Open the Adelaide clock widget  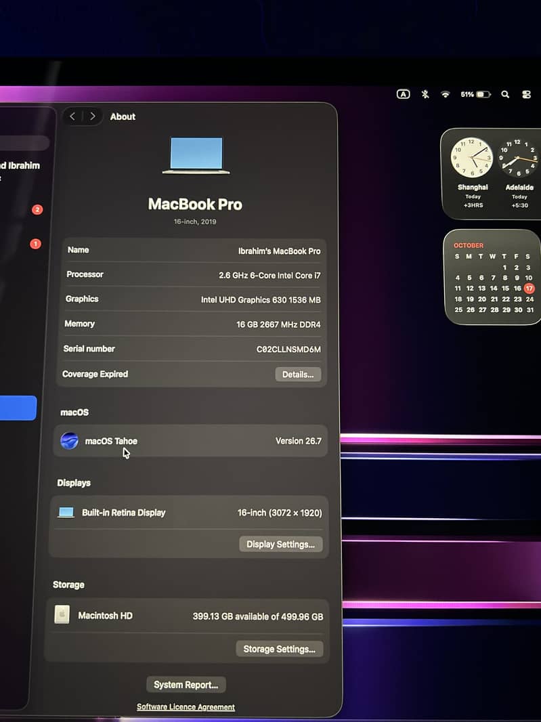coord(519,173)
